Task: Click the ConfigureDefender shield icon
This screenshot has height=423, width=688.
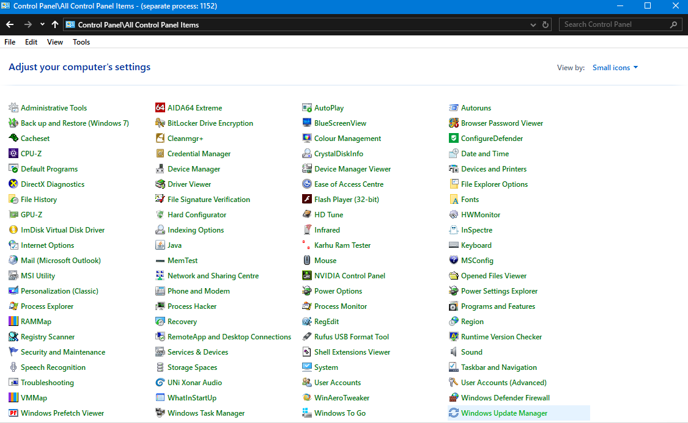Action: tap(454, 139)
